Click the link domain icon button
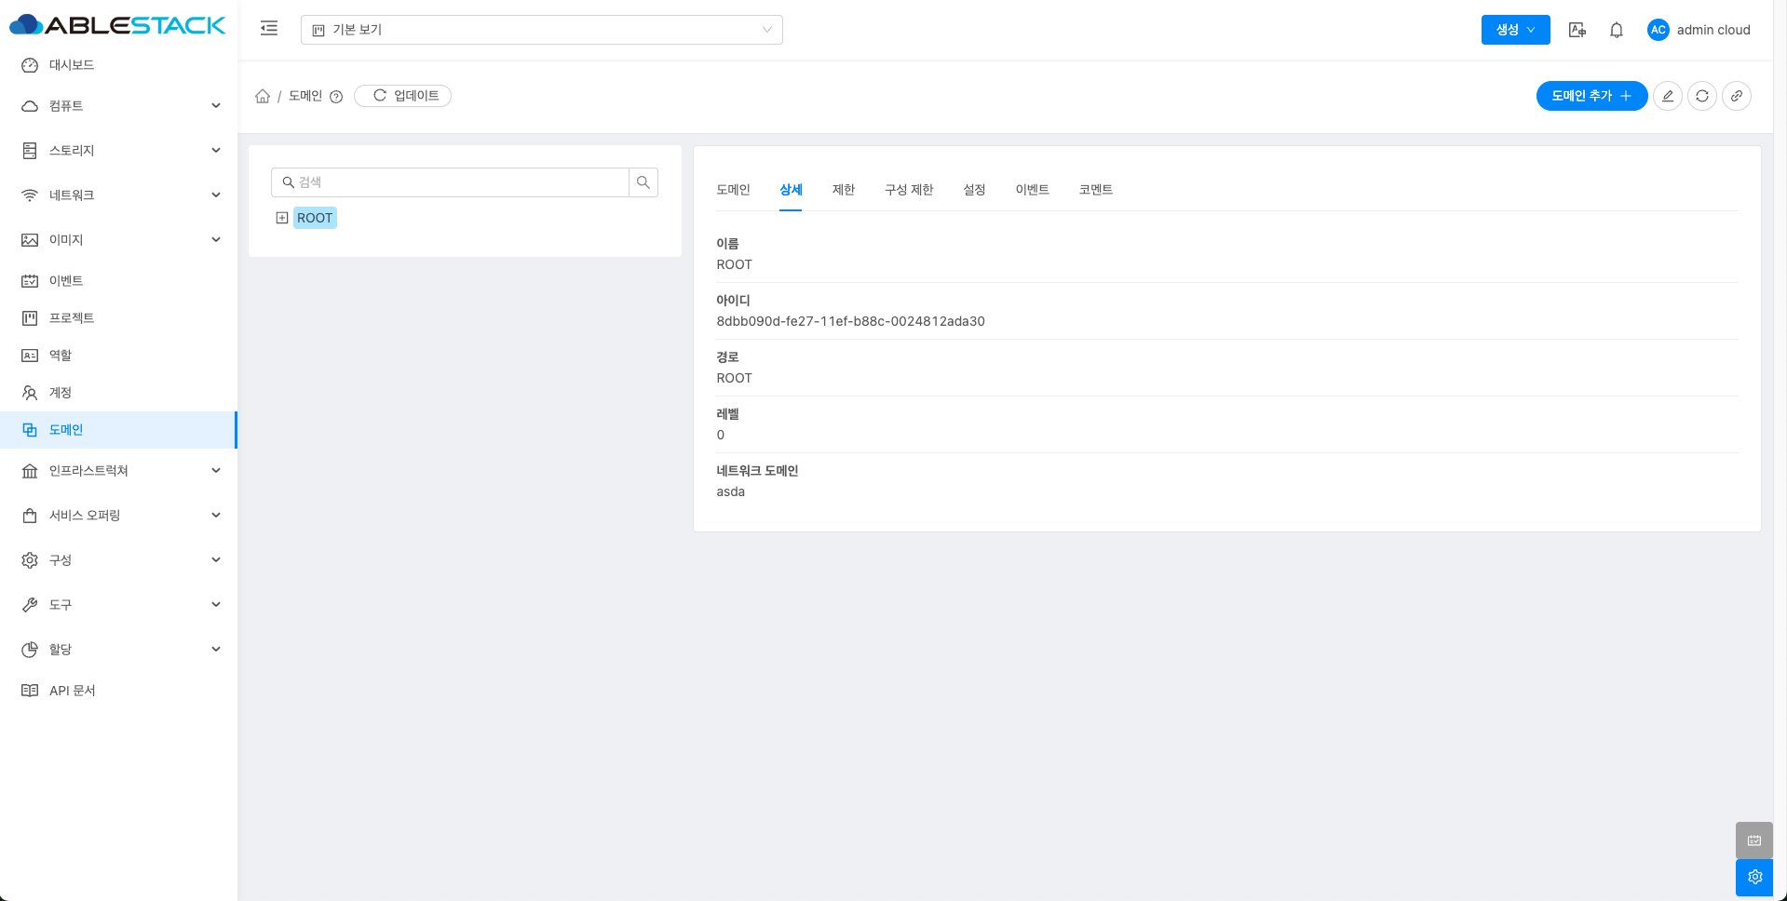 pos(1737,96)
